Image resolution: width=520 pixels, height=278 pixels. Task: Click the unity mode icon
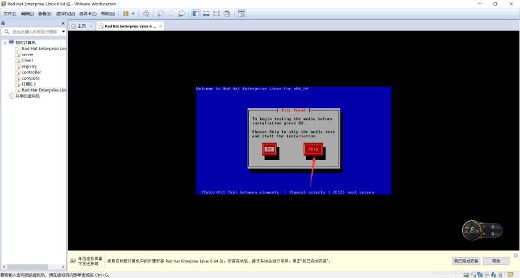click(227, 14)
